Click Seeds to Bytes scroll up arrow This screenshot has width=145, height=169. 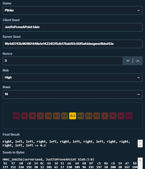[140, 160]
